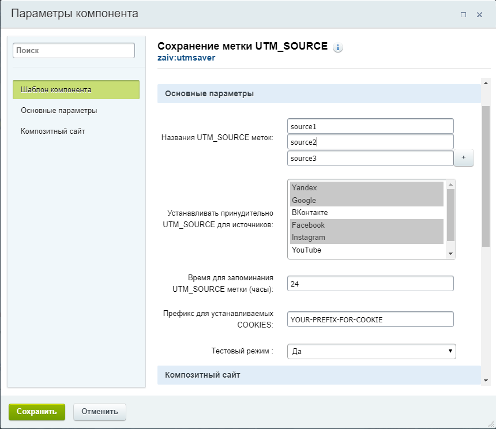Close the dialog with the X icon
This screenshot has width=496, height=429.
[x=479, y=15]
